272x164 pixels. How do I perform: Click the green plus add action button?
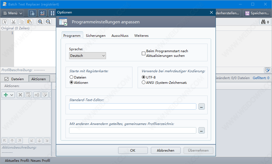pos(6,95)
